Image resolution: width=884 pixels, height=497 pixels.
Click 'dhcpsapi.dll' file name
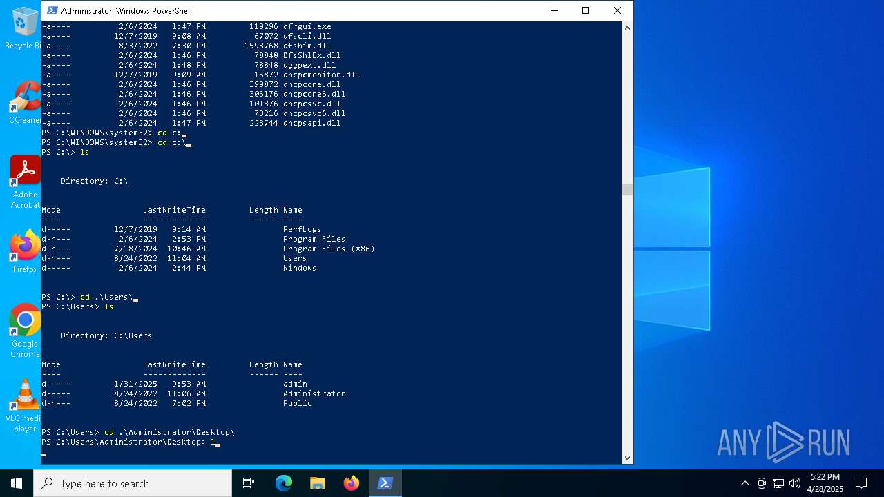pyautogui.click(x=311, y=123)
